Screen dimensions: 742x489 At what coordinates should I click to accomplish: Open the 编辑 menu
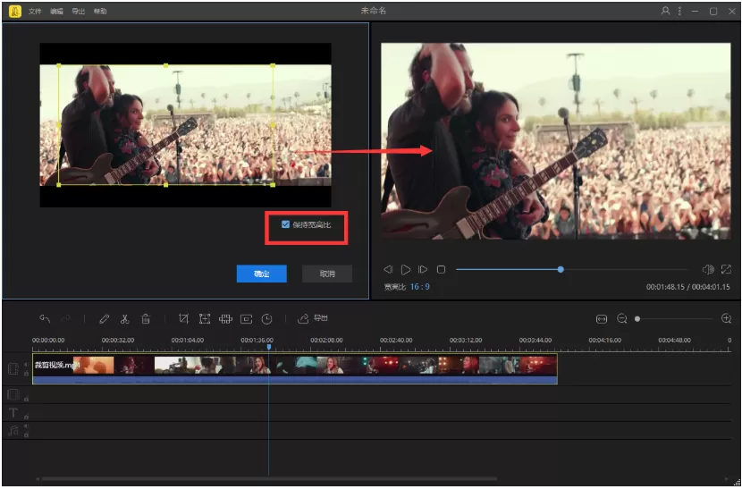click(56, 11)
